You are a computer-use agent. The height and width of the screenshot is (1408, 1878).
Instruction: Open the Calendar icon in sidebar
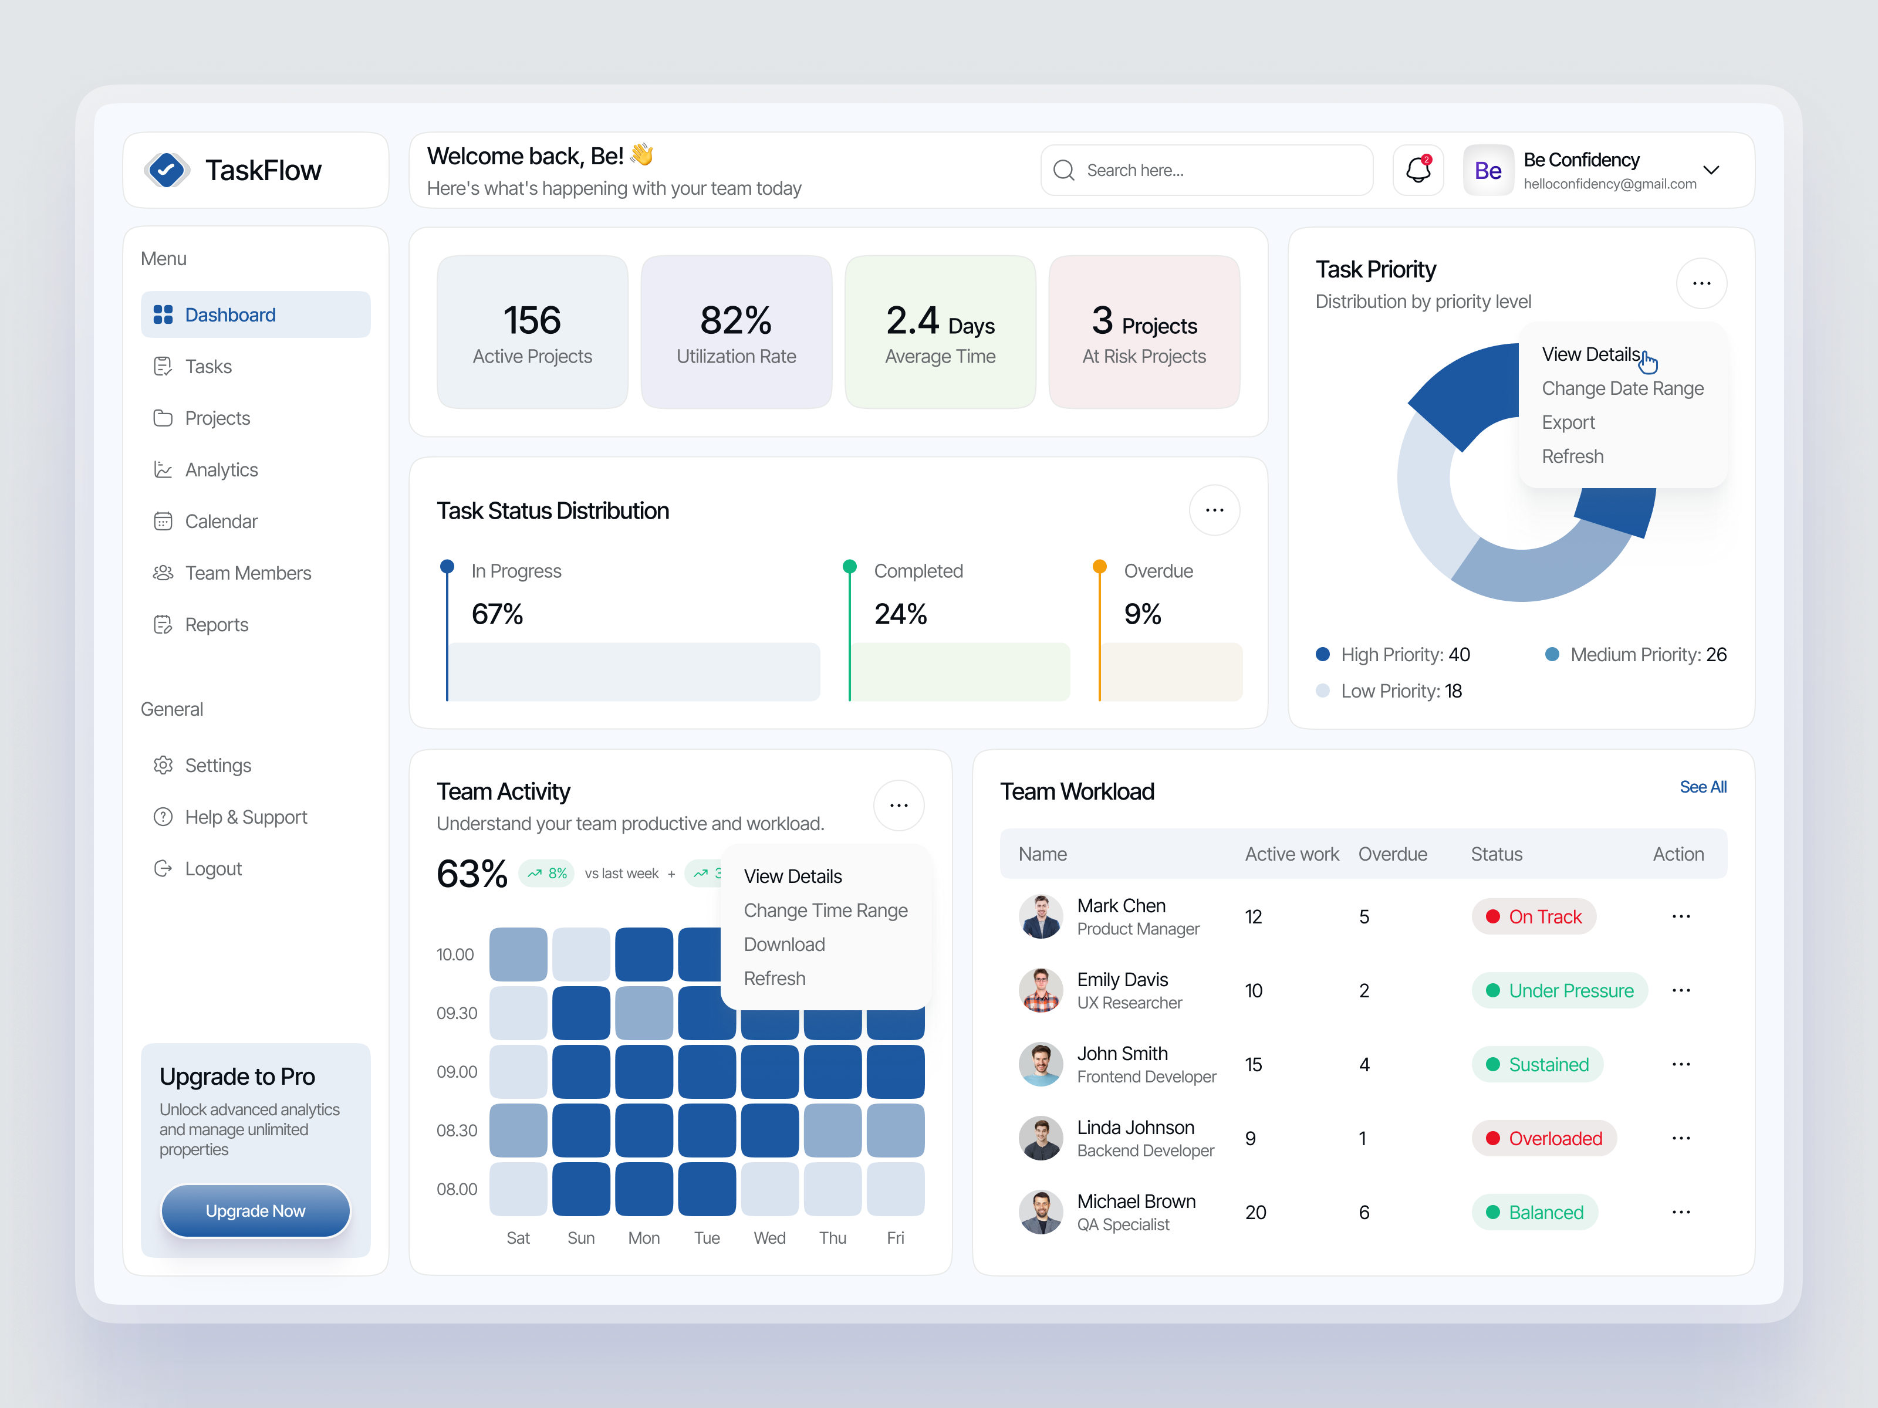164,521
